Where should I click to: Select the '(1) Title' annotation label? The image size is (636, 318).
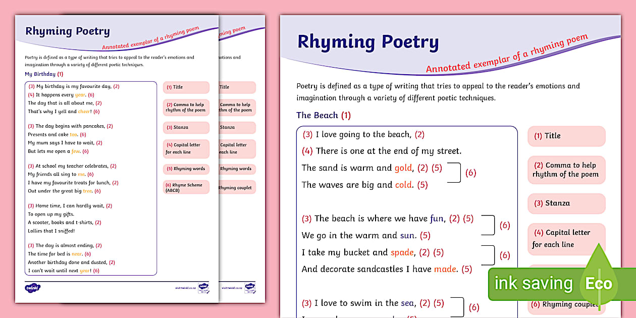point(566,136)
